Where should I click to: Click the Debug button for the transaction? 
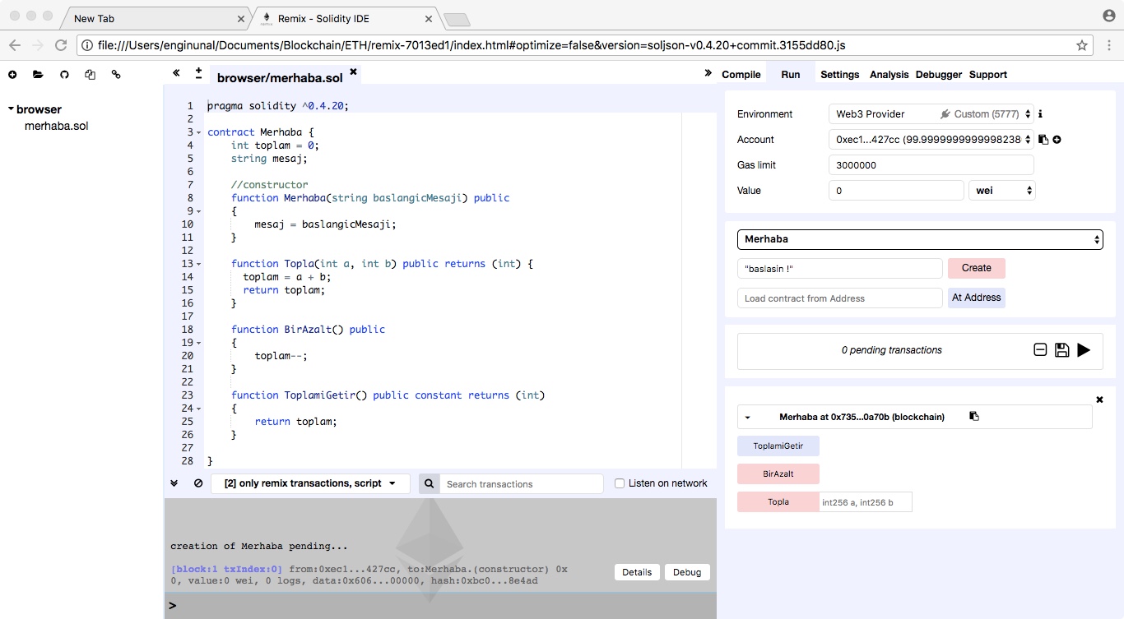pyautogui.click(x=687, y=572)
